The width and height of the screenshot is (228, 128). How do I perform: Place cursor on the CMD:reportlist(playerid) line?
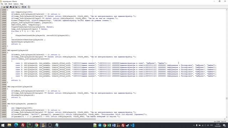(20, 87)
